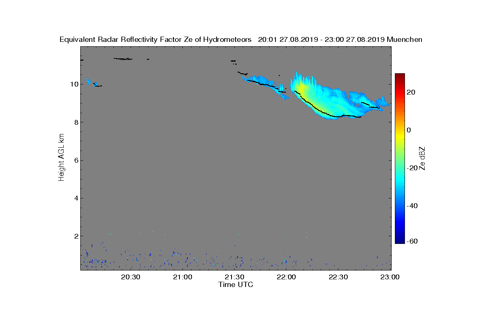The width and height of the screenshot is (484, 322).
Task: Click the 21:30 time tick label
Action: pos(234,277)
